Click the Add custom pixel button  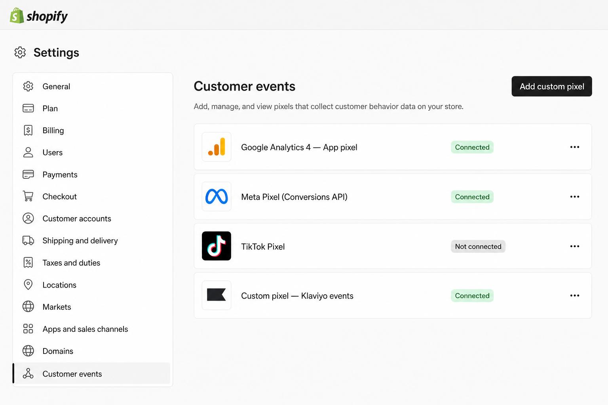(x=552, y=86)
